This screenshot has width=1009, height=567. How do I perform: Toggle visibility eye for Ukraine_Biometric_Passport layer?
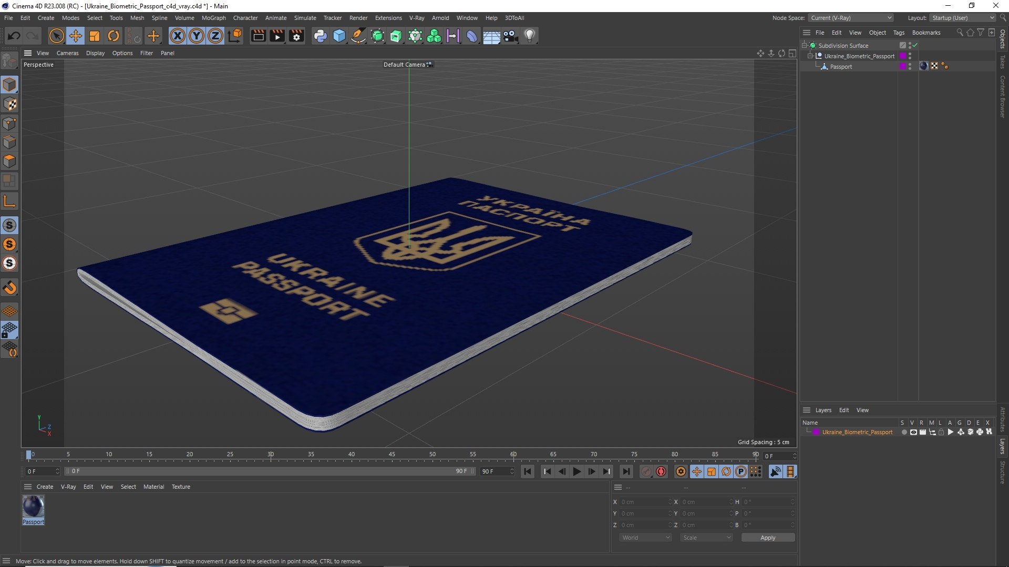click(913, 432)
